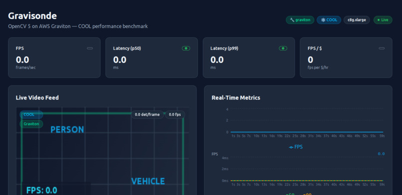Click the Gravisonde page title
The height and width of the screenshot is (195, 402).
(x=32, y=16)
